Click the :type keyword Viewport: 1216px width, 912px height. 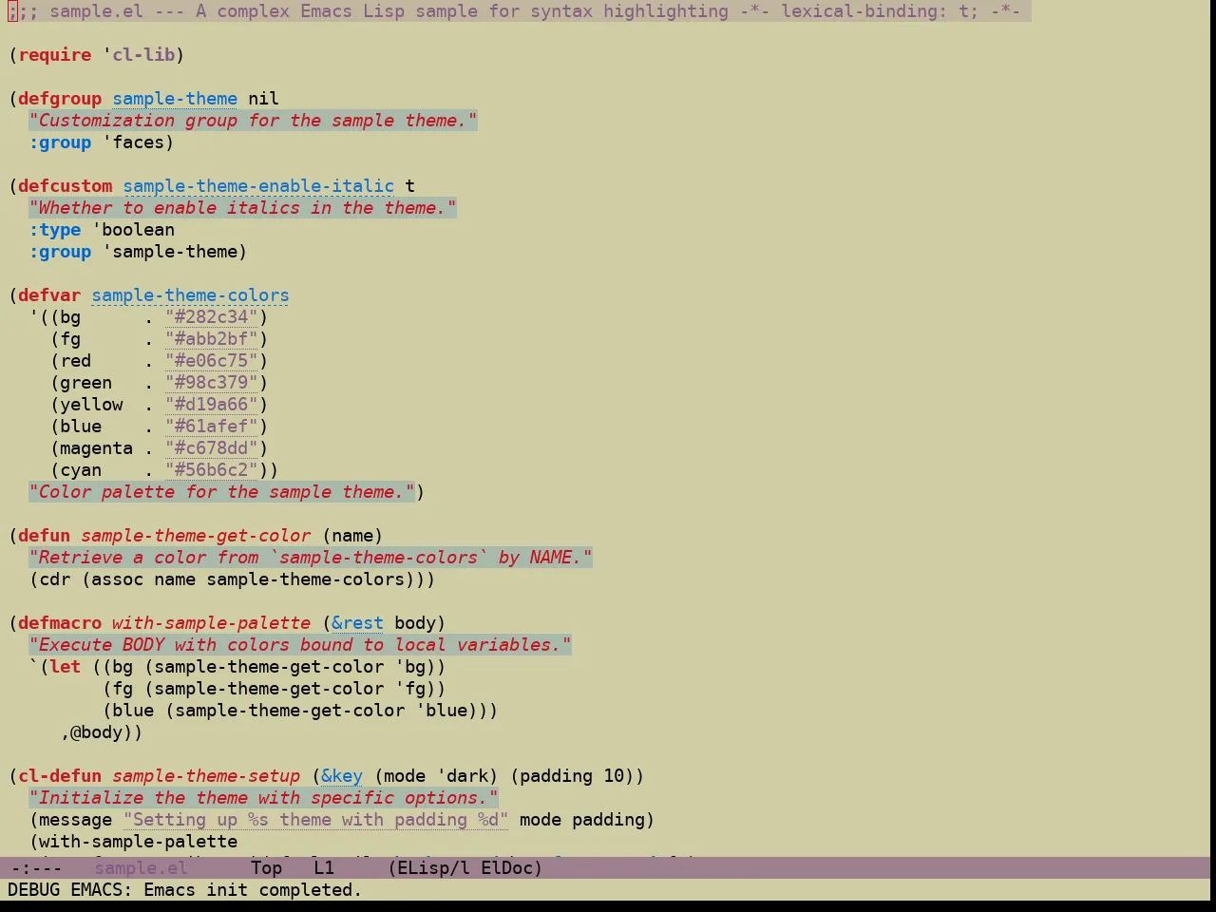(x=55, y=230)
